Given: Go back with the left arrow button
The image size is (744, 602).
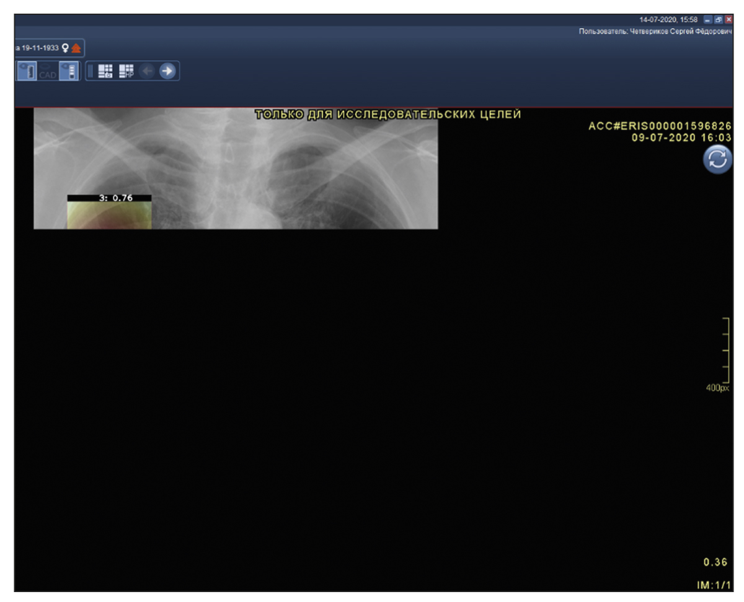Looking at the screenshot, I should pyautogui.click(x=147, y=72).
